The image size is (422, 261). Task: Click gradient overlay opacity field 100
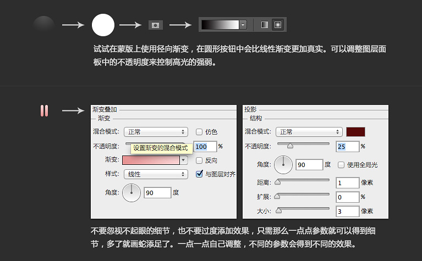pyautogui.click(x=205, y=147)
